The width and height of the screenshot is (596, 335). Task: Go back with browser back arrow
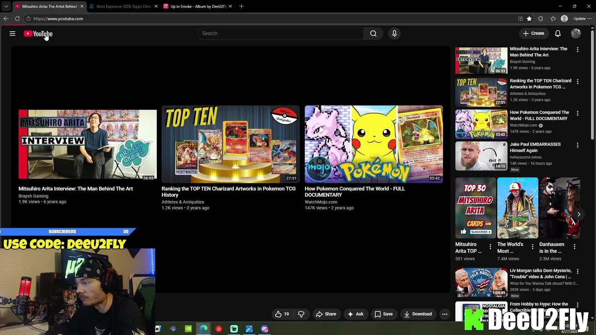[6, 19]
